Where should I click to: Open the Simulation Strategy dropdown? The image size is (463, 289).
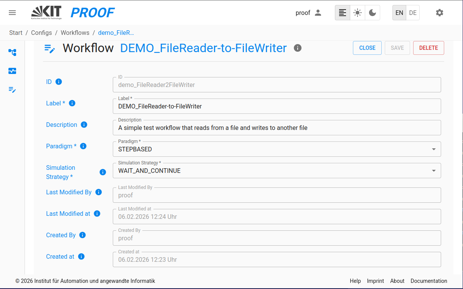[277, 171]
